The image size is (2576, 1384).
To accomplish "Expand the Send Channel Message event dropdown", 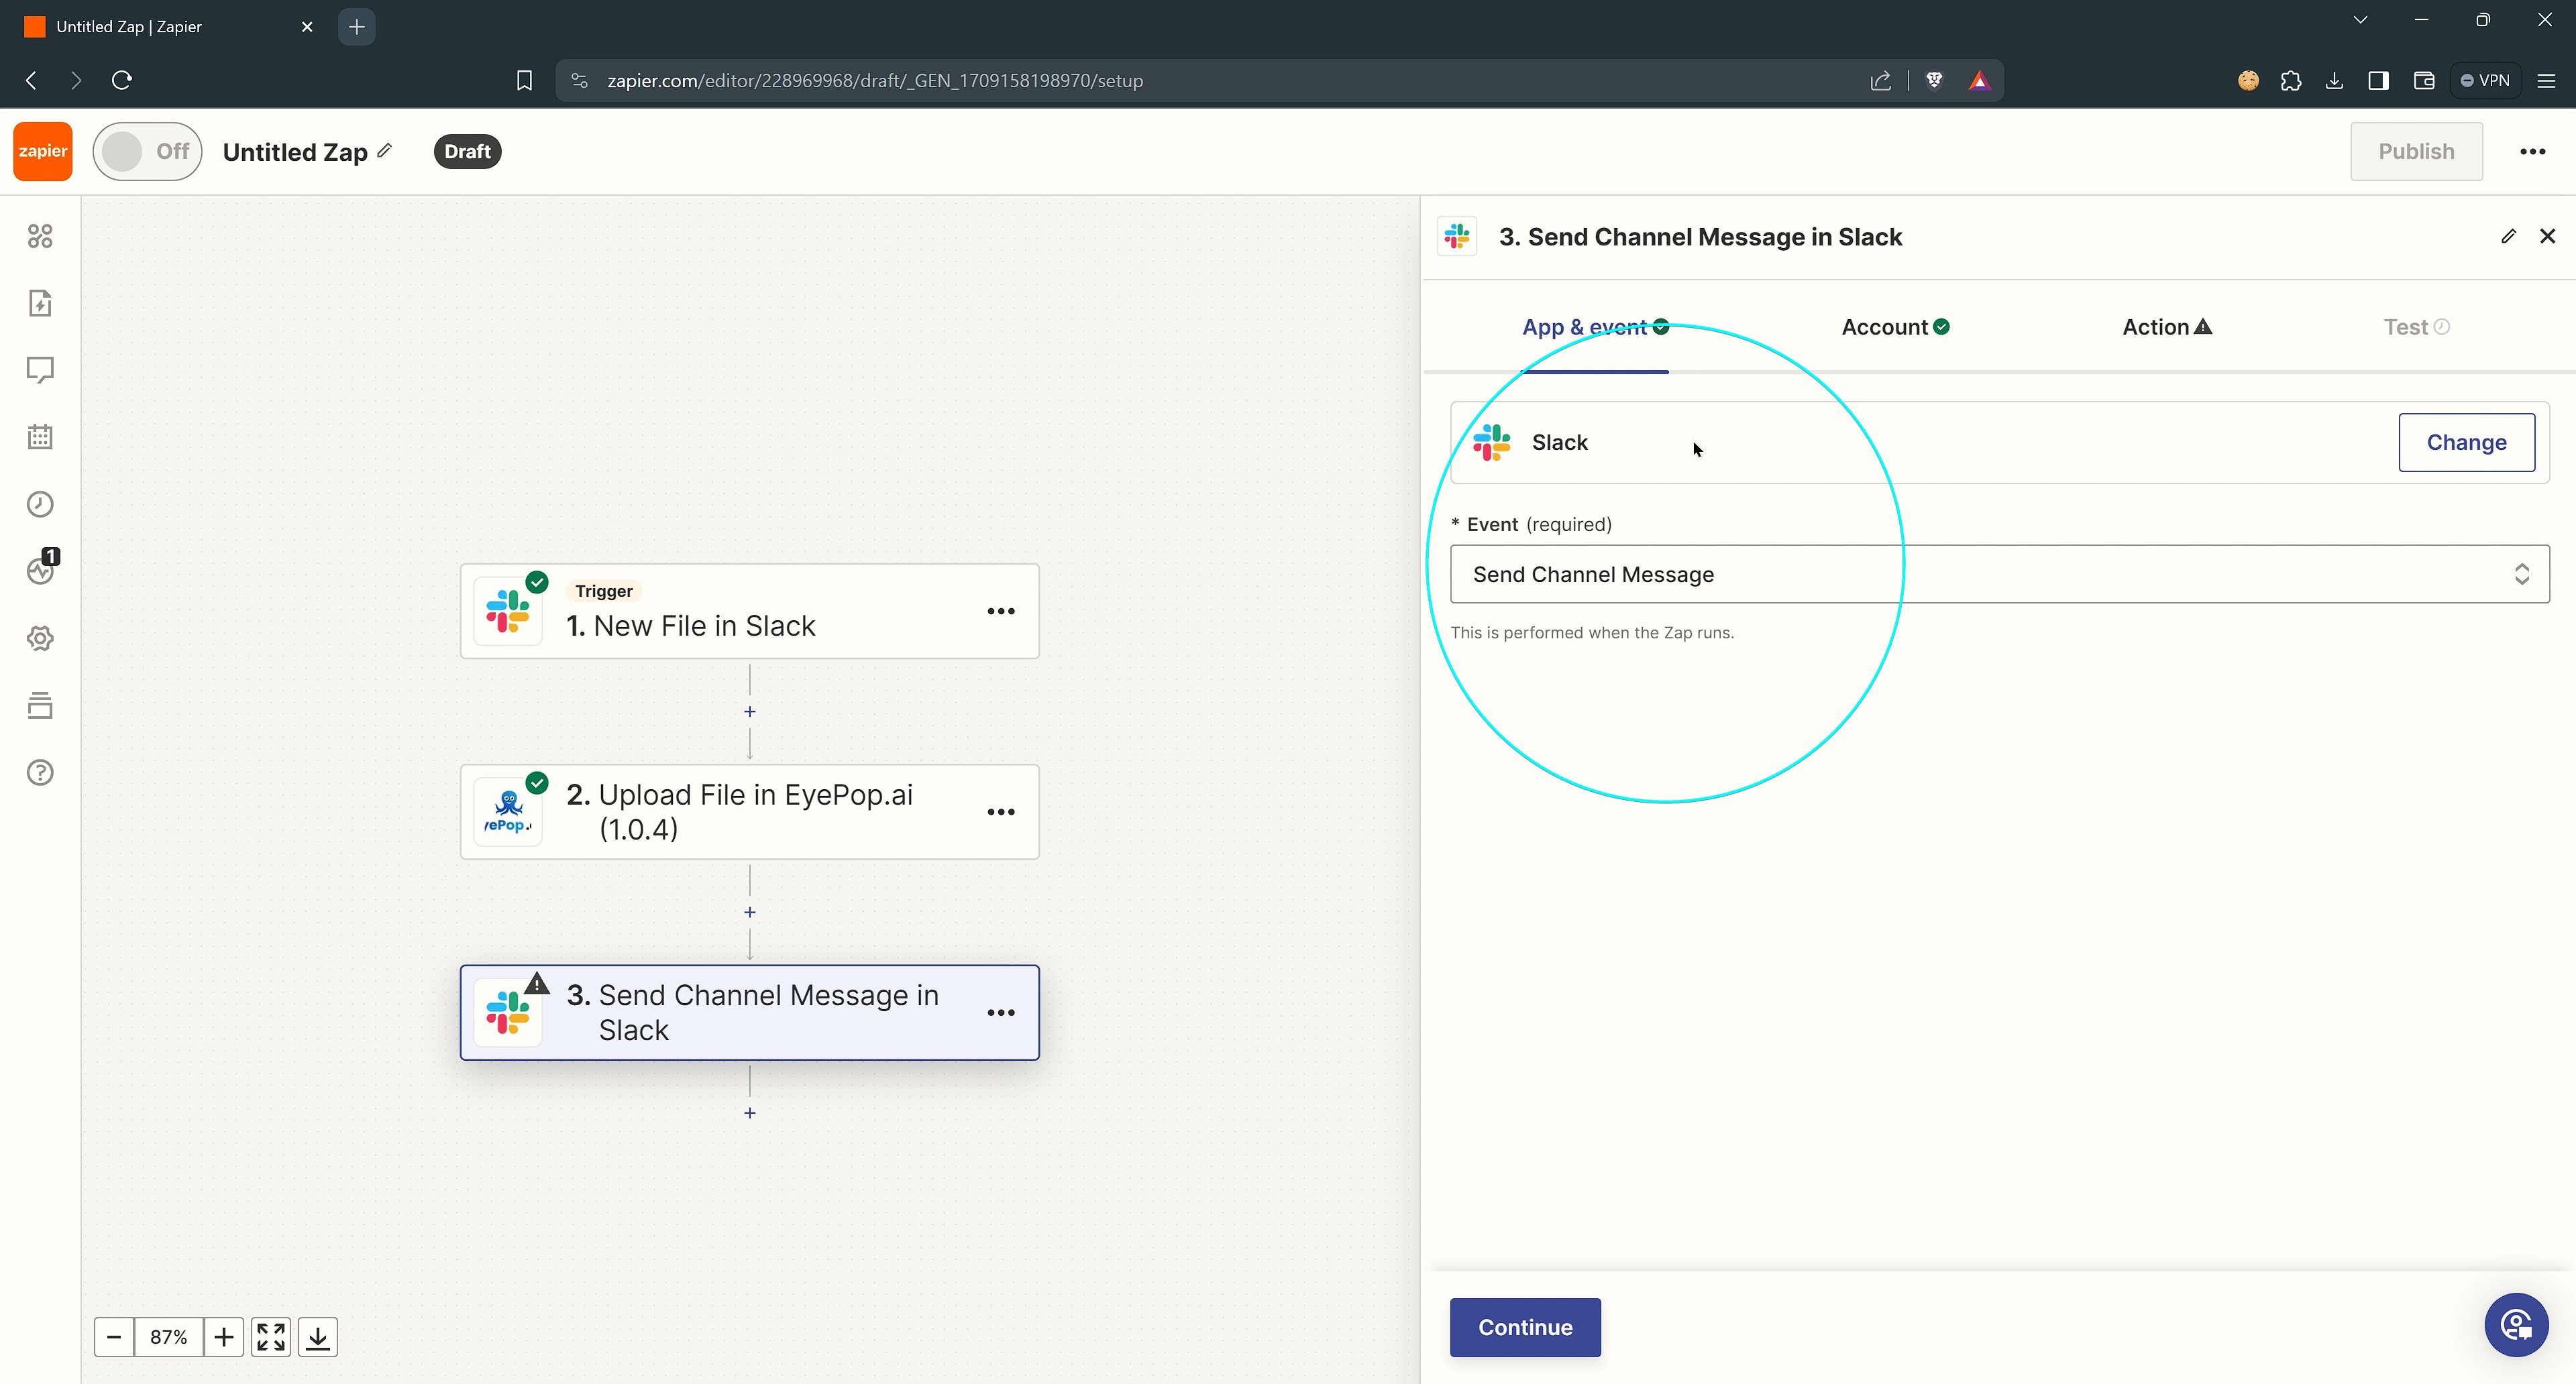I will coord(2521,573).
